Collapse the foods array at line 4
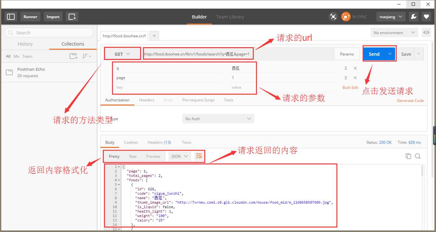 coord(119,180)
